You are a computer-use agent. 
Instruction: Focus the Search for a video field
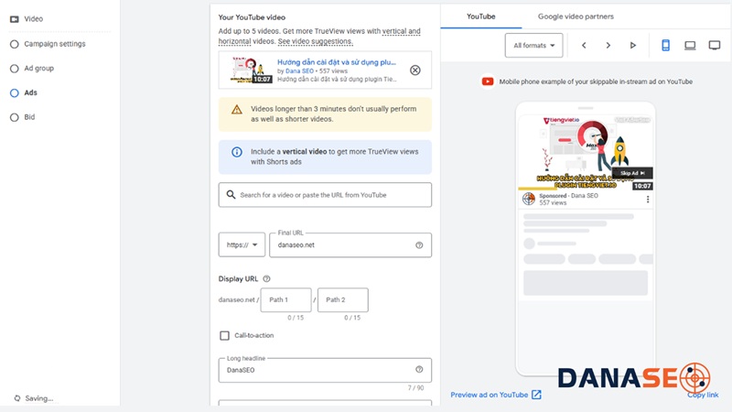[325, 195]
